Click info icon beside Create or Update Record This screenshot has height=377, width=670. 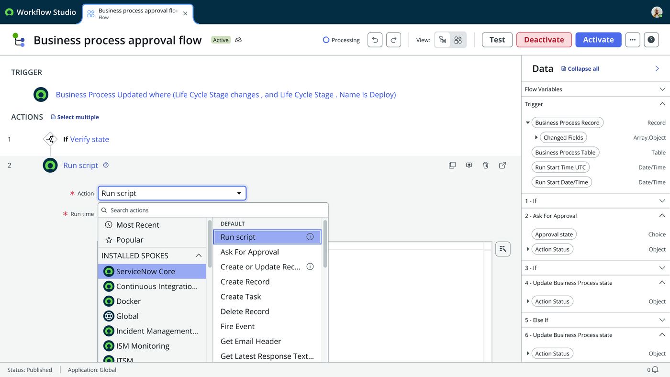(x=310, y=266)
